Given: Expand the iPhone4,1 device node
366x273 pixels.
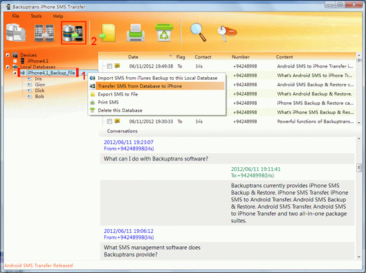Looking at the screenshot, I should 15,61.
